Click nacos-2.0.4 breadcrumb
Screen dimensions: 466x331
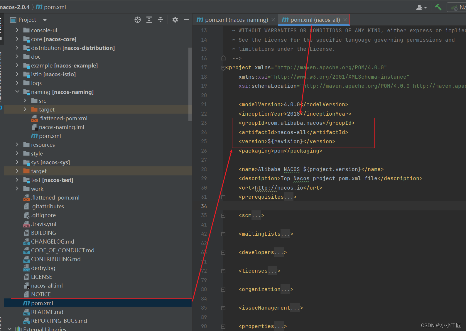[15, 7]
